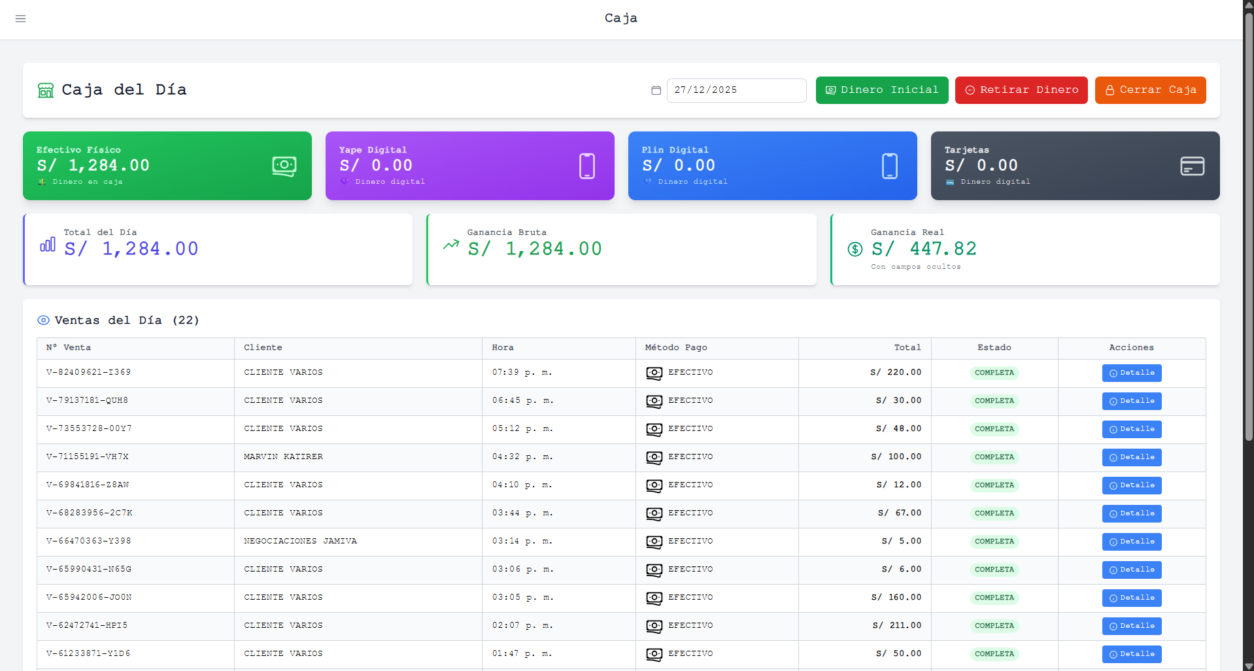1254x671 pixels.
Task: Click the credit card icon on the Tarjetas card
Action: 1193,166
